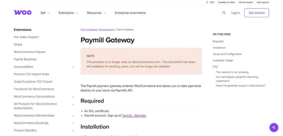
Task: Click Documentation in the breadcrumb
Action: (x=107, y=30)
